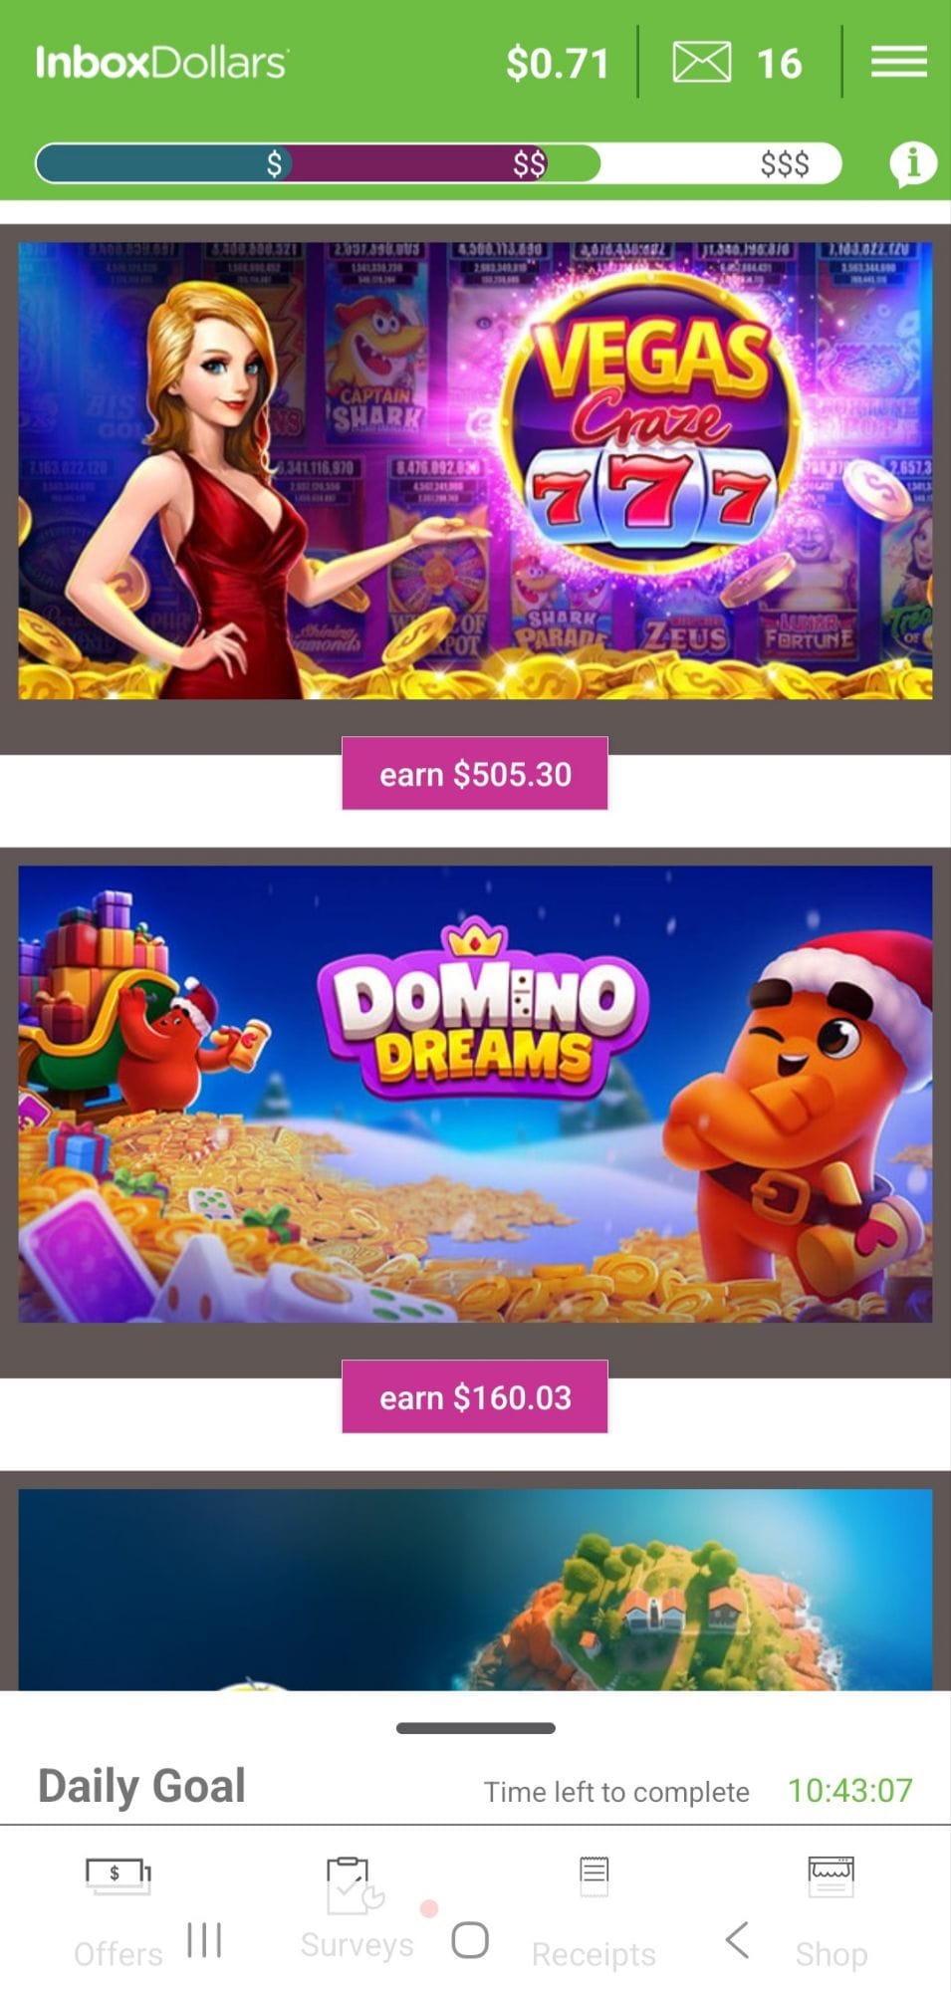The height and width of the screenshot is (1992, 951).
Task: Open Android recent apps button
Action: (x=204, y=1940)
